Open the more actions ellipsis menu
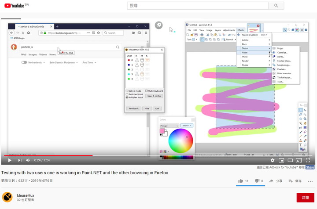This screenshot has height=209, width=317. point(310,181)
